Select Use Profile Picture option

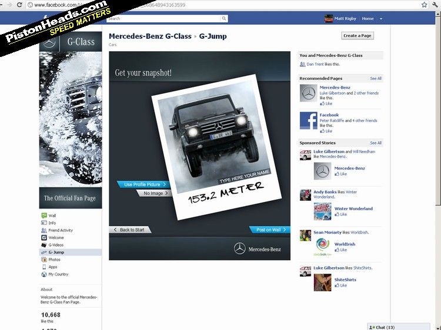tap(144, 184)
